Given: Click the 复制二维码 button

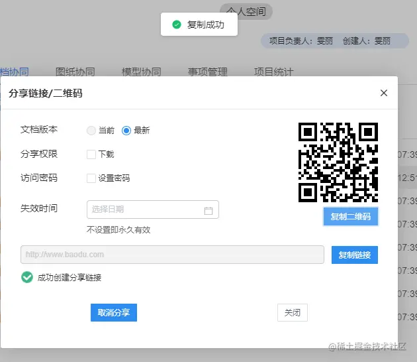Looking at the screenshot, I should click(351, 217).
